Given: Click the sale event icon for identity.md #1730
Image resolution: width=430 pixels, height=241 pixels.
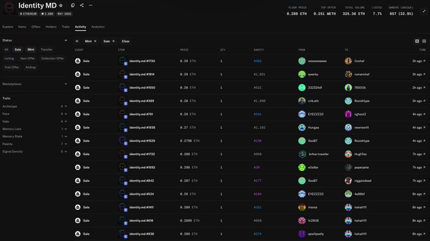Looking at the screenshot, I should pos(78,61).
